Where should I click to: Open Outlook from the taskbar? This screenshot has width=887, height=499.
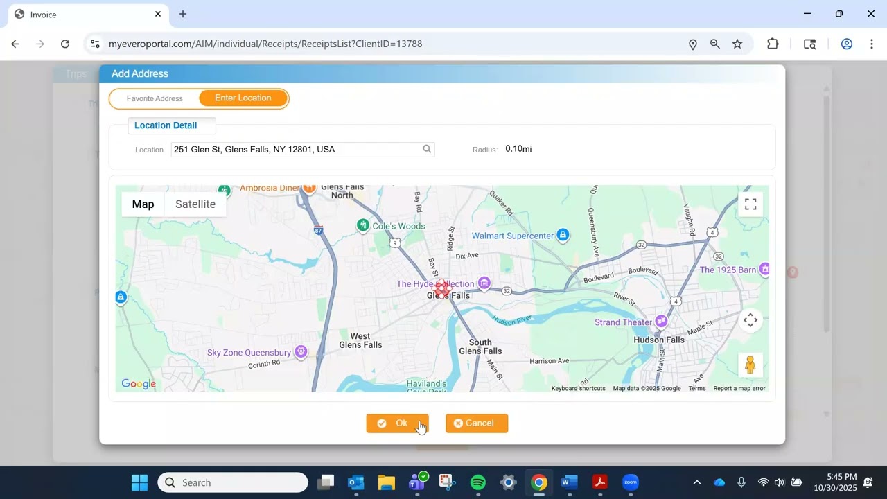point(356,482)
